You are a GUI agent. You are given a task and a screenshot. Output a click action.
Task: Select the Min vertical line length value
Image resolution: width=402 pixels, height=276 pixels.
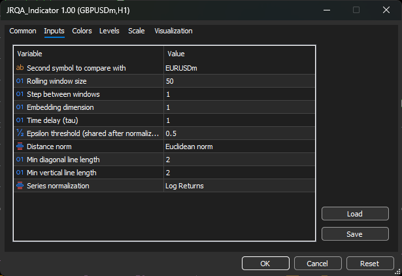[x=239, y=173]
